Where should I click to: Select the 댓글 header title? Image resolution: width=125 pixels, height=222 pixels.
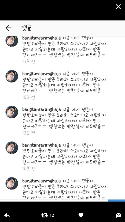coord(26,28)
